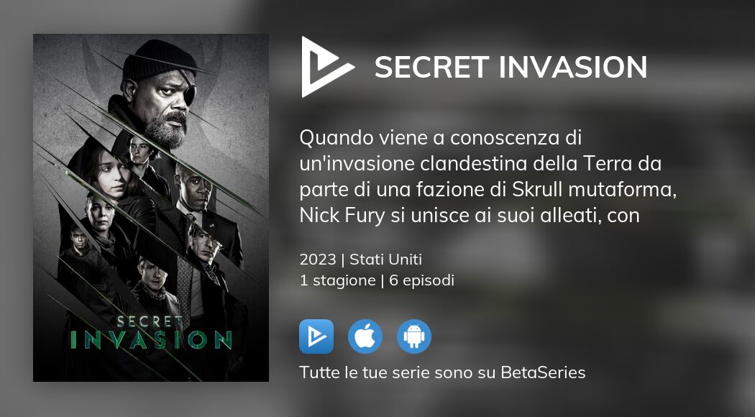Select the Apple App Store icon
Viewport: 755px width, 417px height.
pos(365,336)
